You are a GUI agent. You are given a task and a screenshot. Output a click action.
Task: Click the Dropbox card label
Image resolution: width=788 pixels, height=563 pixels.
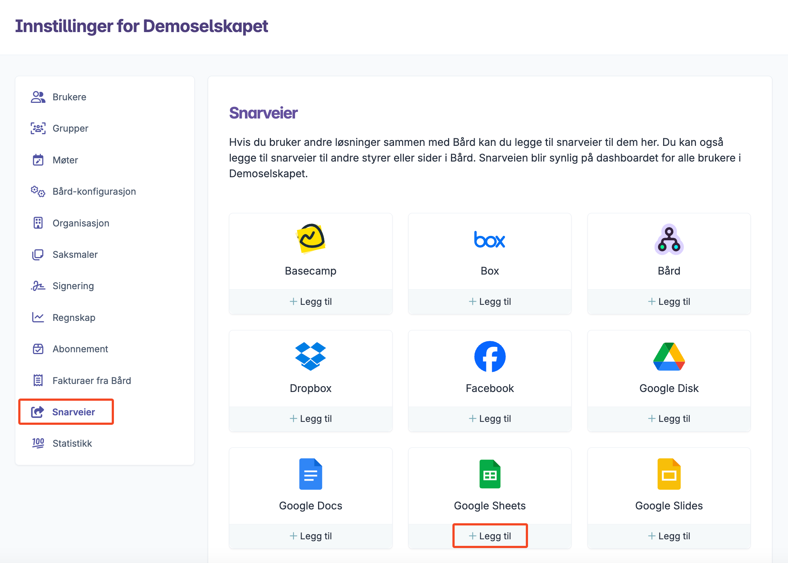click(311, 388)
